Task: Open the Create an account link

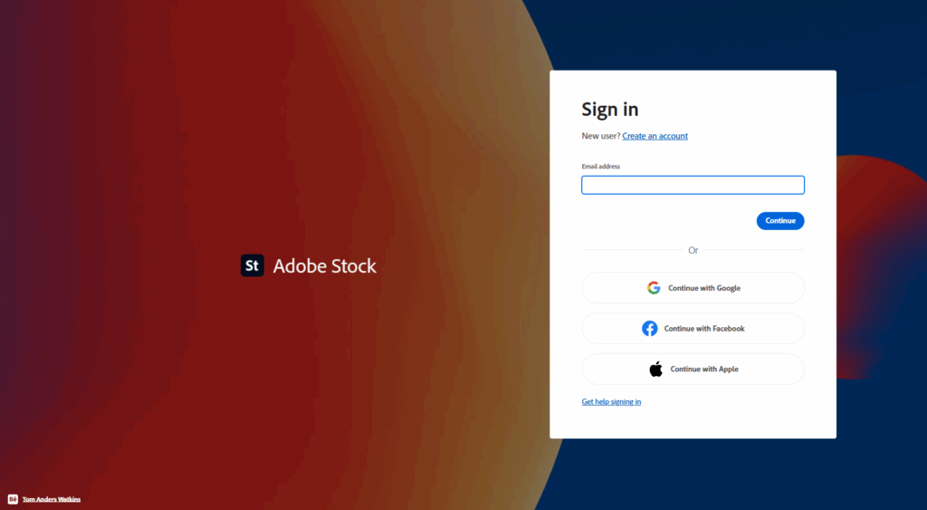Action: click(655, 136)
